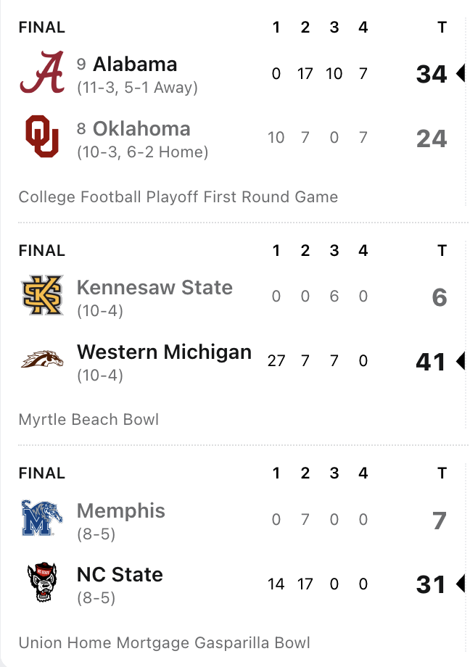Open Western Michigan team link
470x667 pixels.
click(x=164, y=352)
